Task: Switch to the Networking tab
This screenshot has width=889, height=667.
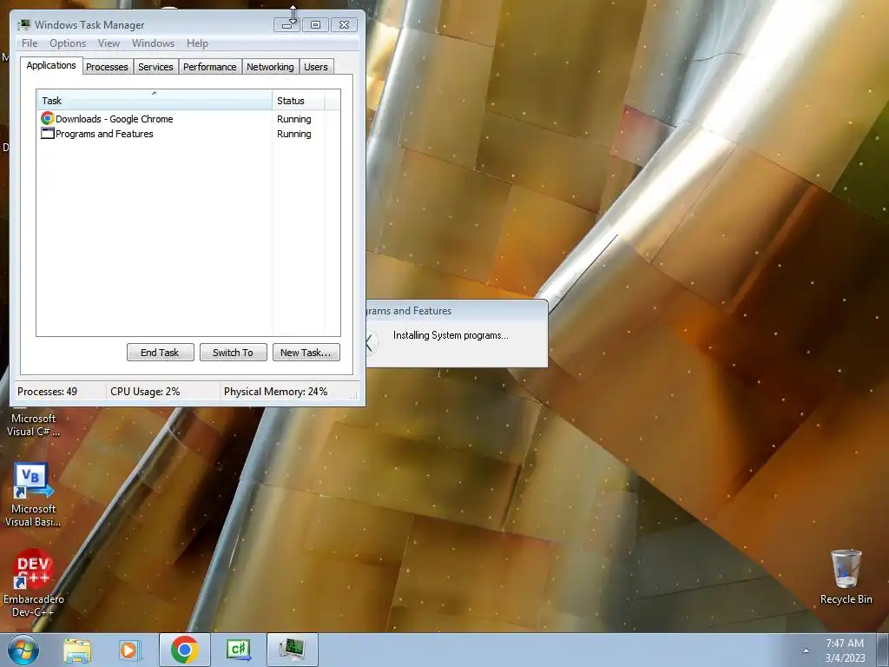Action: 270,67
